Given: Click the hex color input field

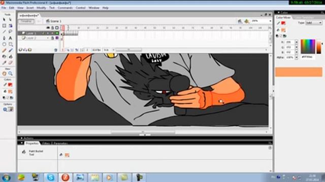Looking at the screenshot, I should pos(308,57).
